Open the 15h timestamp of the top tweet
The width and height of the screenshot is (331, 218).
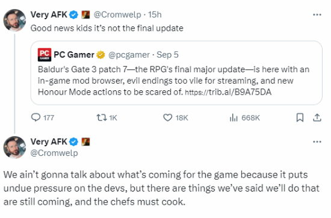click(x=155, y=15)
